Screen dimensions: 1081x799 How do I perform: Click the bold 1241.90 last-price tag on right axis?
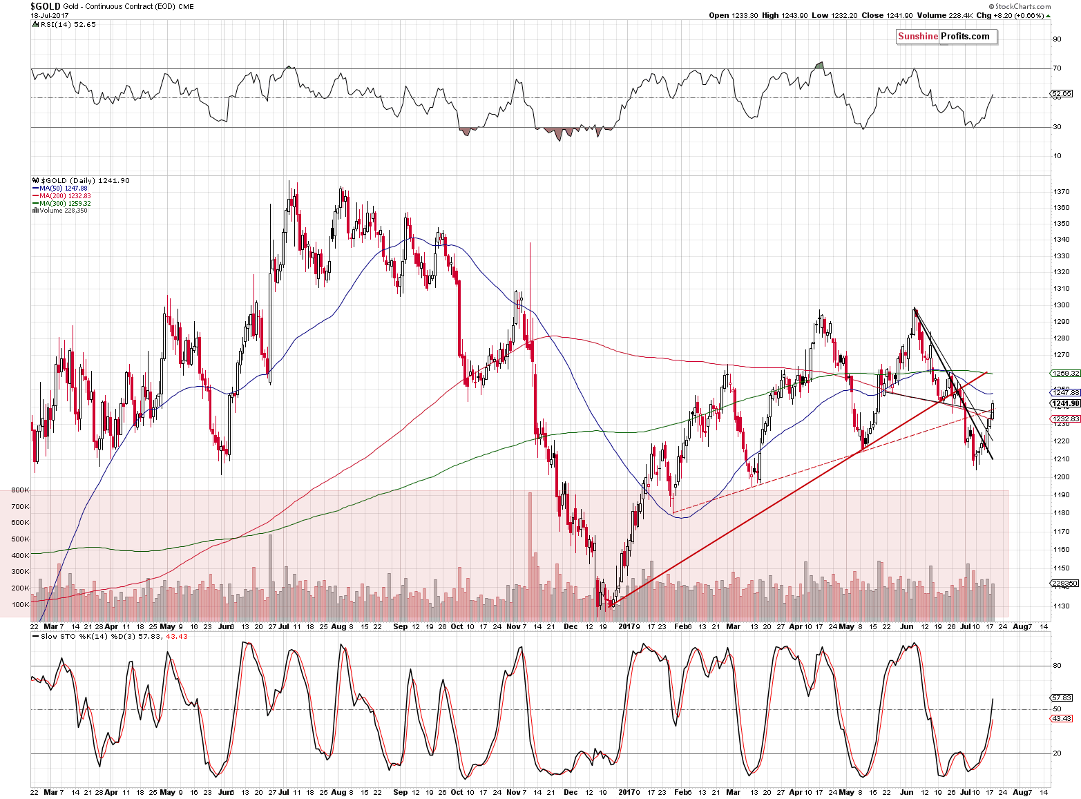[x=1066, y=403]
